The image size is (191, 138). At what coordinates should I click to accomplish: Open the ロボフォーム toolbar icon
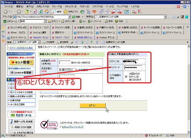[5, 21]
